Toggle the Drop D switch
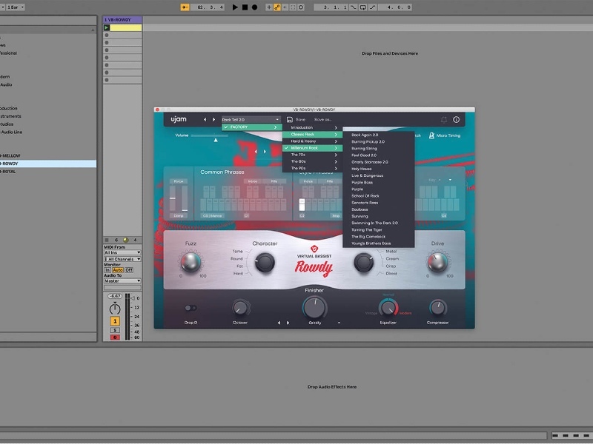The width and height of the screenshot is (593, 444). pos(191,308)
